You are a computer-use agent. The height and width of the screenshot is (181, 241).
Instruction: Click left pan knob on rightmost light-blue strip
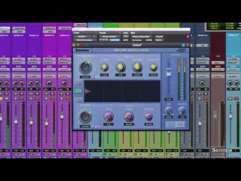tap(230, 83)
